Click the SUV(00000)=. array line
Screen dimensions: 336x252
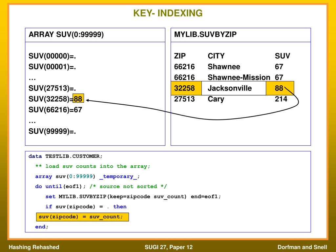click(52, 56)
